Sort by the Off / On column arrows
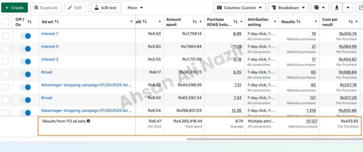The height and width of the screenshot is (152, 363). (29, 22)
